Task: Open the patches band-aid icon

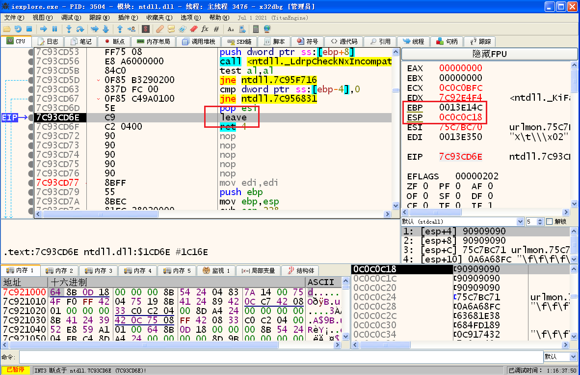Action: (x=159, y=29)
